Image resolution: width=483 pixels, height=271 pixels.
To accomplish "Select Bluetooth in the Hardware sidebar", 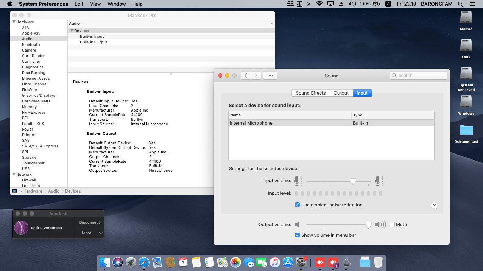I will 31,44.
